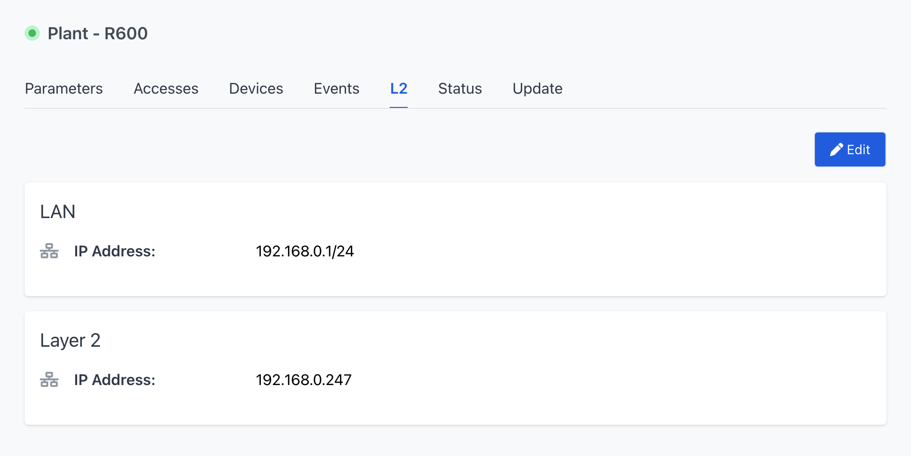Click the green online status indicator
The image size is (911, 456).
32,33
